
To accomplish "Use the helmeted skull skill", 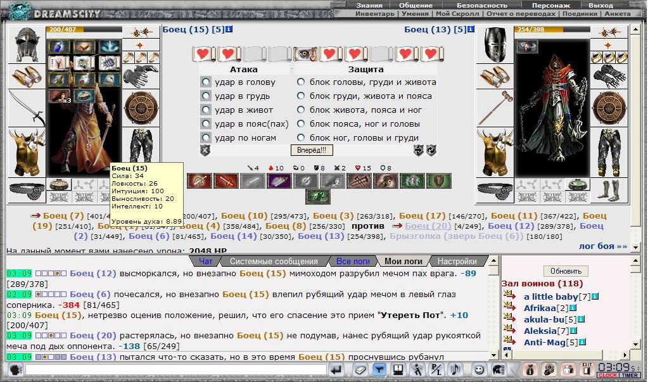I will 386,181.
